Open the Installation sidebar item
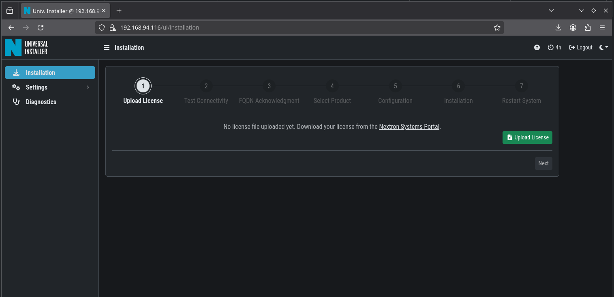The image size is (614, 297). point(50,73)
